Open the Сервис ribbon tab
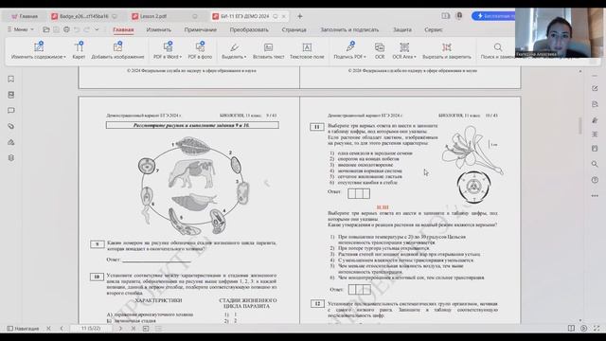The image size is (606, 341). (434, 29)
